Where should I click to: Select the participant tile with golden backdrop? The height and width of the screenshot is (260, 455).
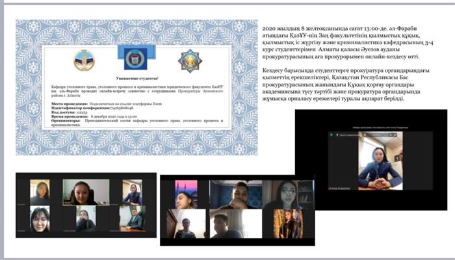click(x=287, y=224)
